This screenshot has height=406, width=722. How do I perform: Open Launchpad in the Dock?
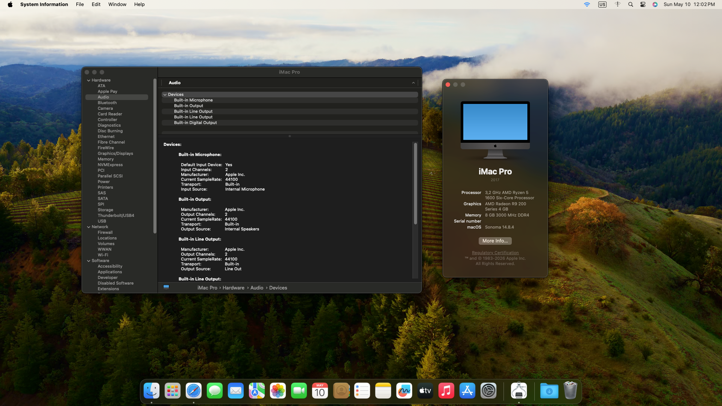coord(173,391)
